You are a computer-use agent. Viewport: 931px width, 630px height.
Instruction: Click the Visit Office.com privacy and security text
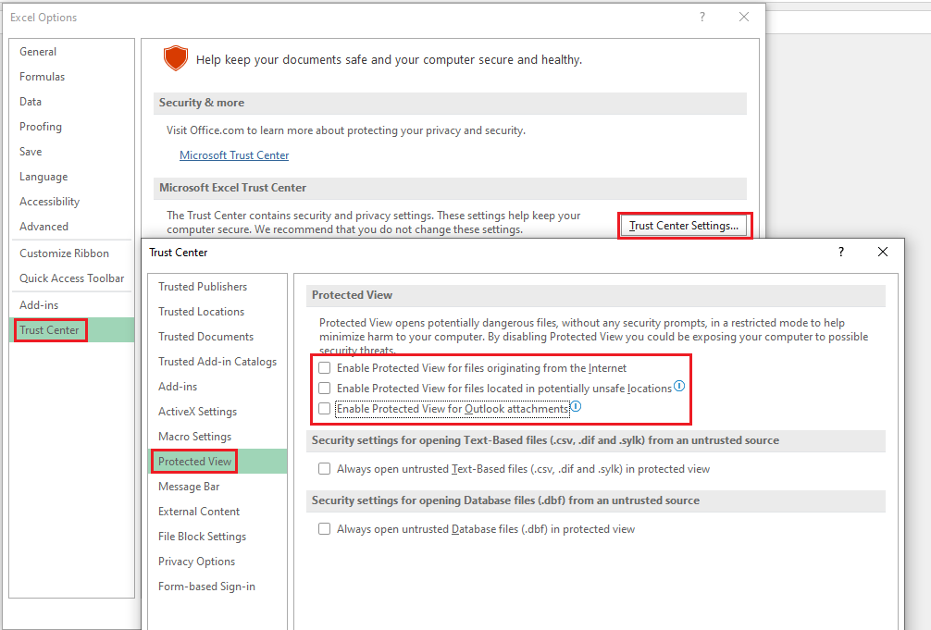click(x=345, y=130)
